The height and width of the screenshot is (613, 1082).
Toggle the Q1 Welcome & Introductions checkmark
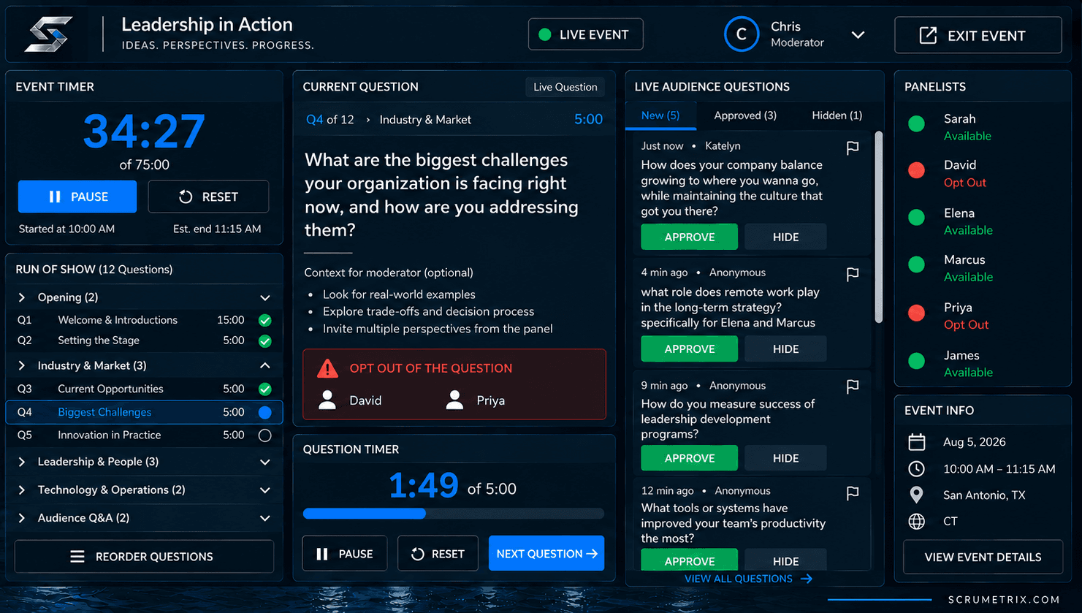[265, 320]
